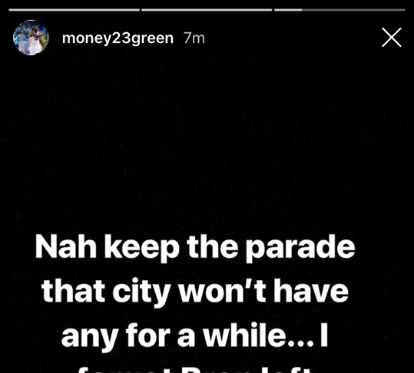Open money23green's profile picture avatar
Viewport: 414px width, 373px height.
pos(31,38)
